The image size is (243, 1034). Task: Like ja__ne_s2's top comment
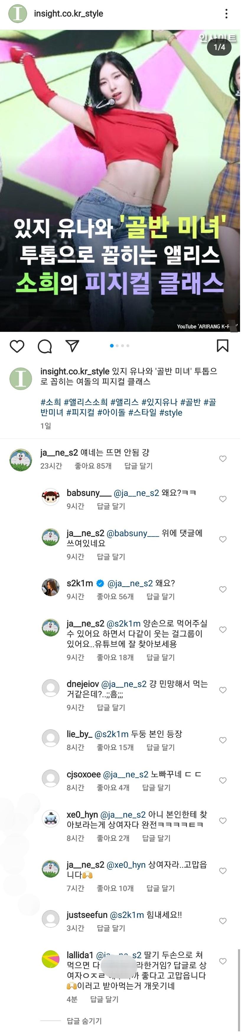coord(223,459)
